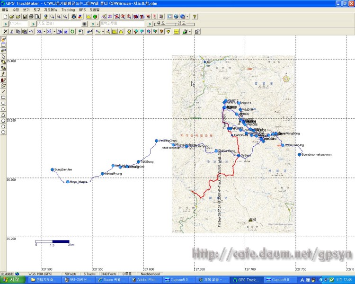
Task: Click the Windows 시작 start button
Action: [12, 280]
